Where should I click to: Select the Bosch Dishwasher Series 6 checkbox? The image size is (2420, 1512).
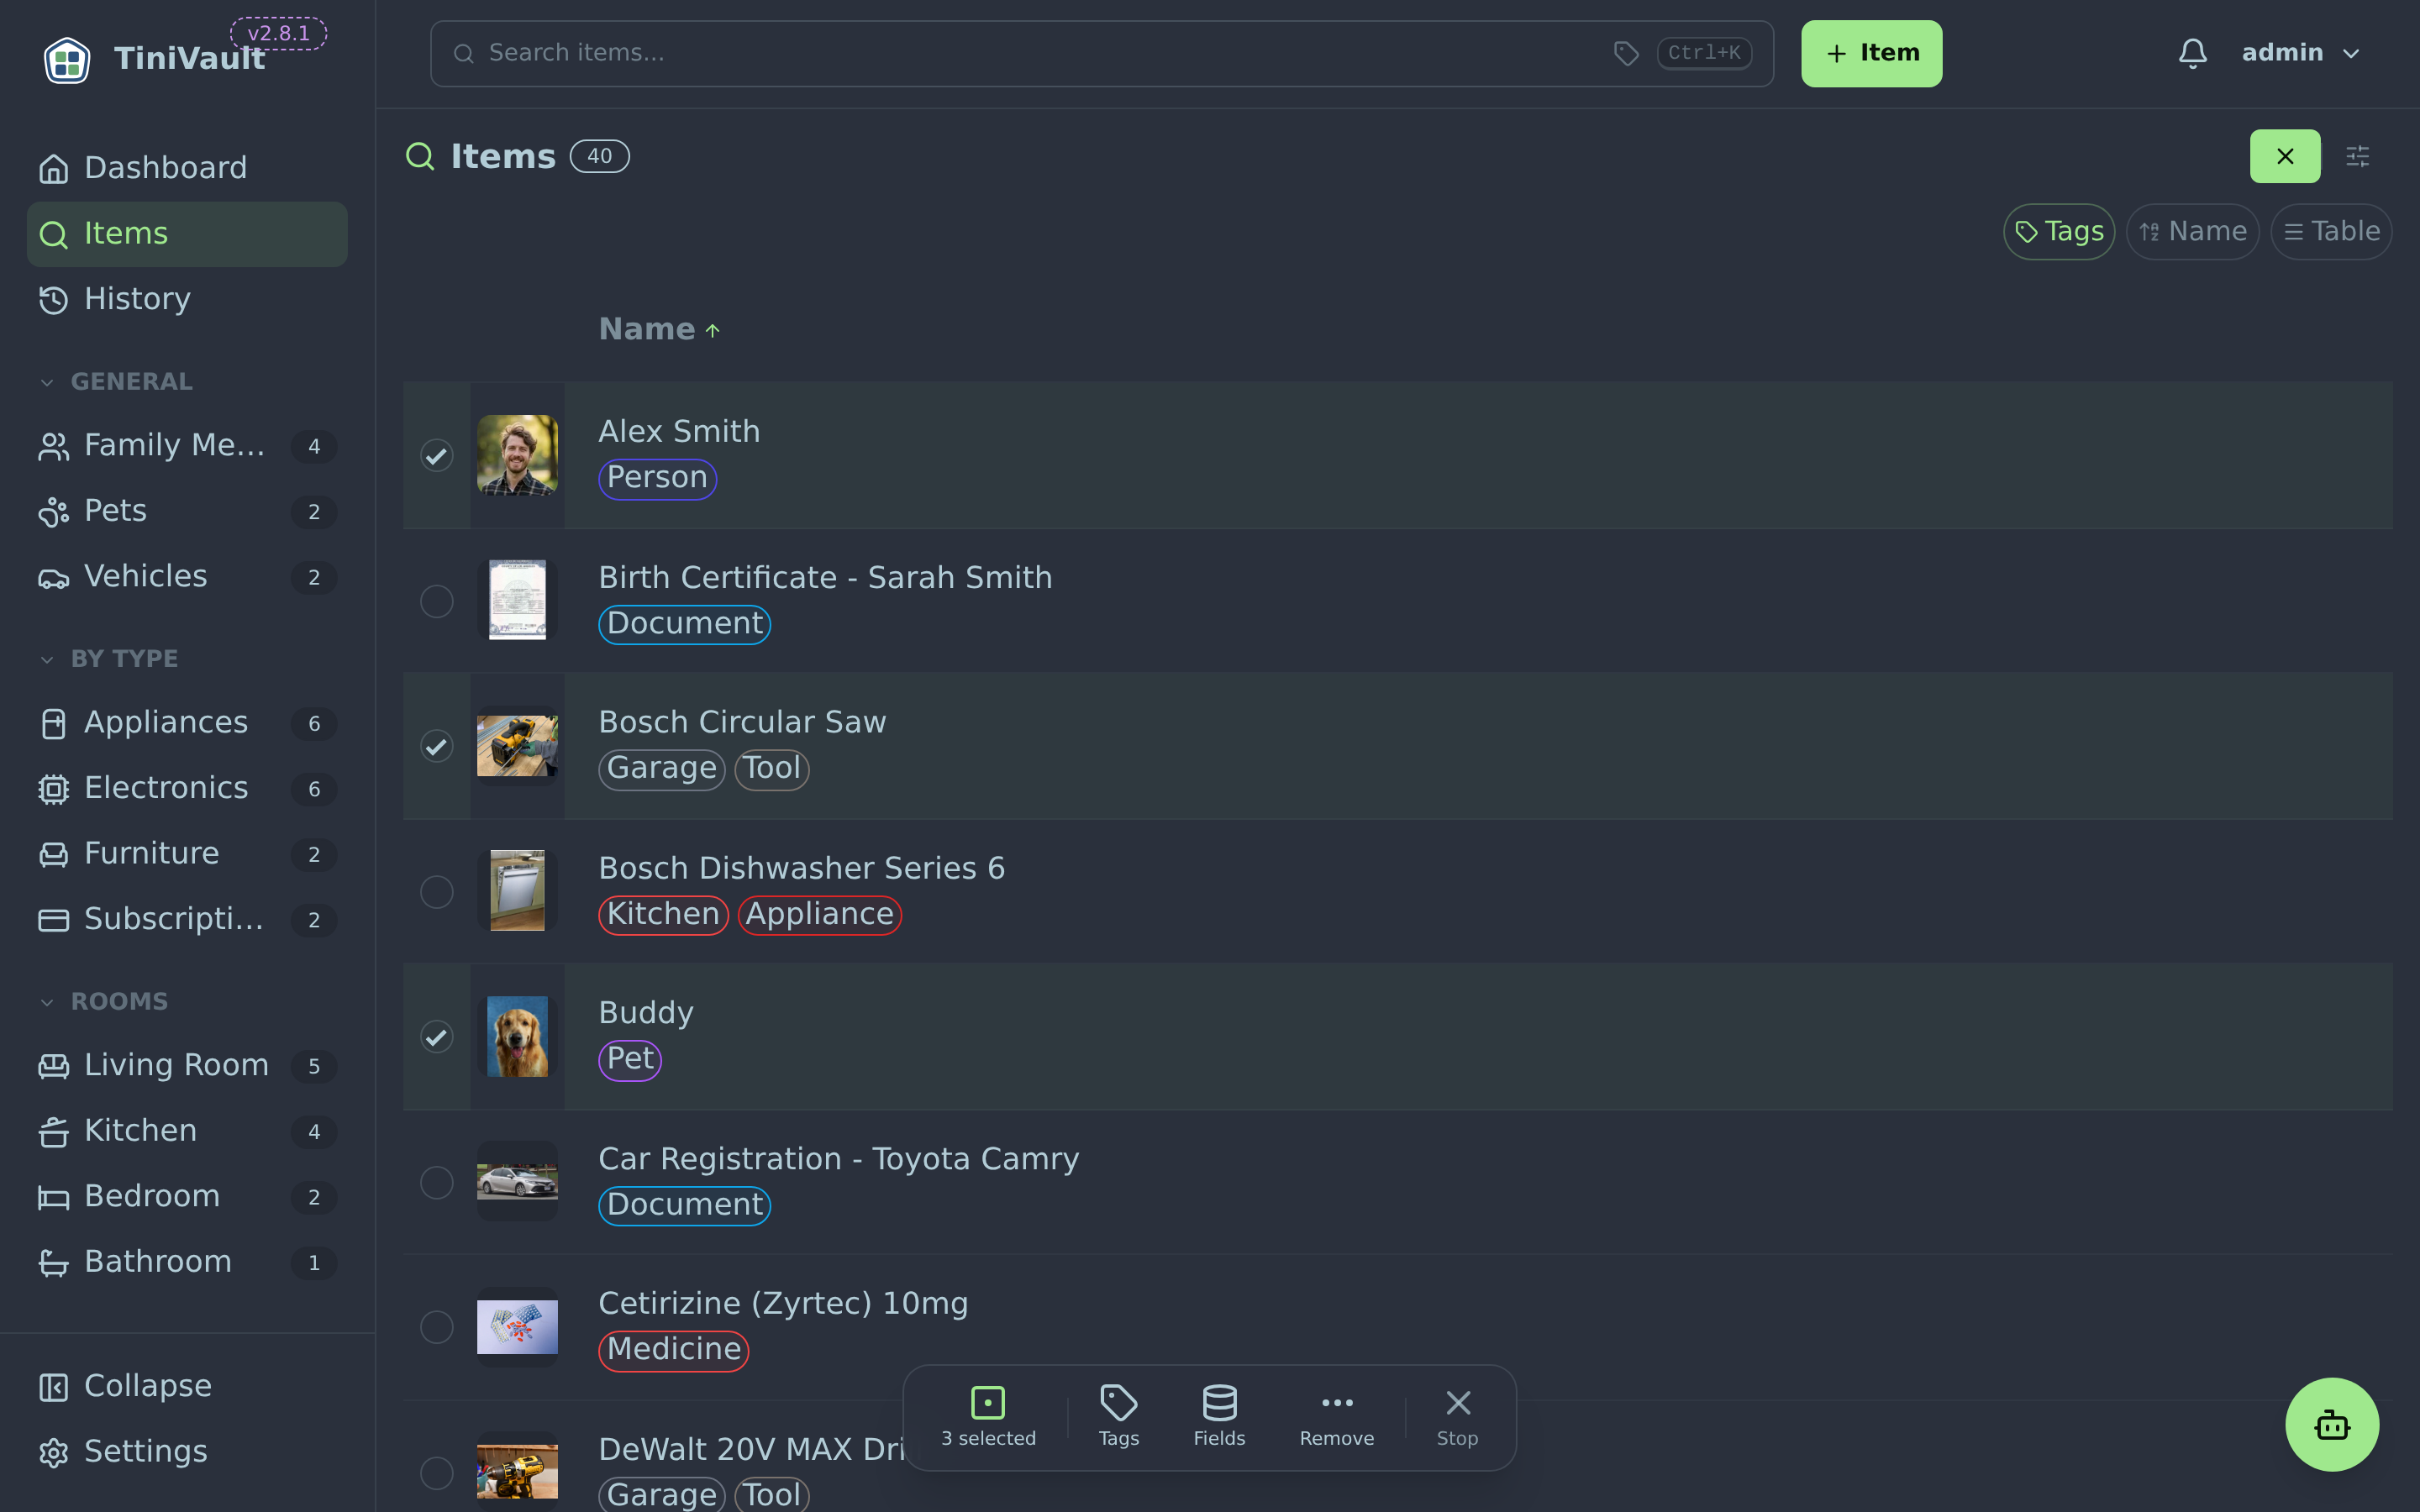436,891
